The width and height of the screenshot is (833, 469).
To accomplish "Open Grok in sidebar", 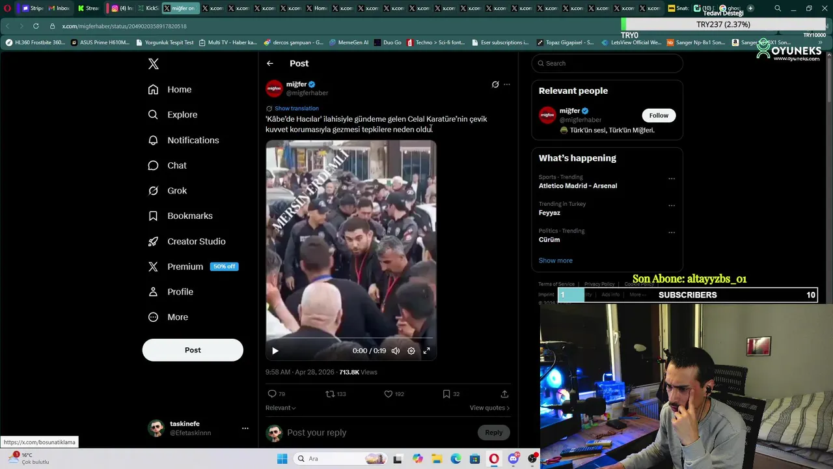I will 167,191.
